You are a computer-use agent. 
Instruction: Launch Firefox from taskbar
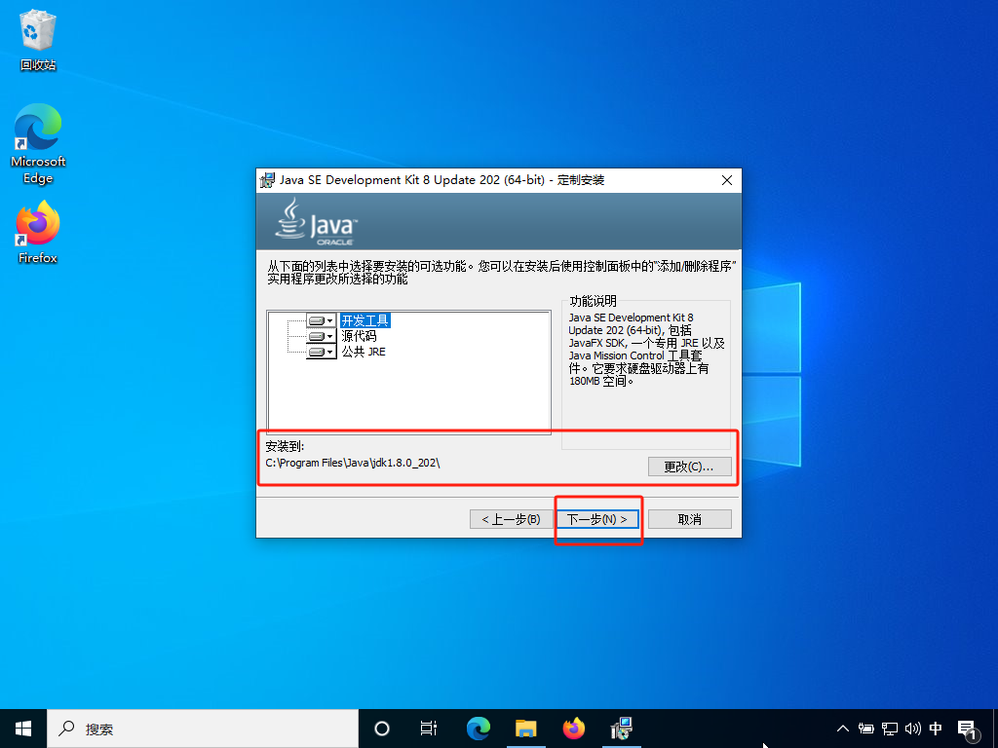pyautogui.click(x=573, y=729)
